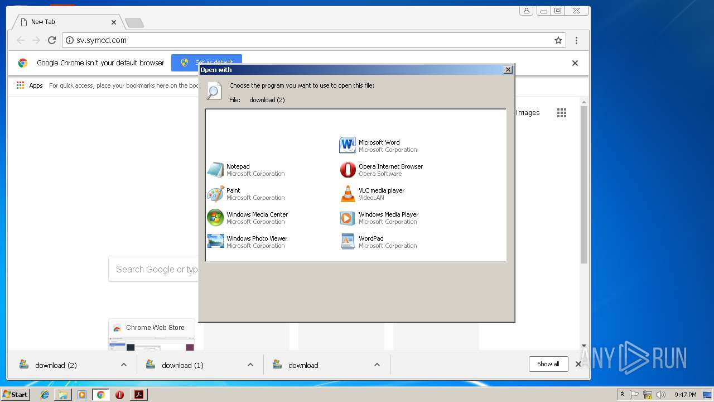The image size is (714, 402).
Task: Show all downloads
Action: 548,364
